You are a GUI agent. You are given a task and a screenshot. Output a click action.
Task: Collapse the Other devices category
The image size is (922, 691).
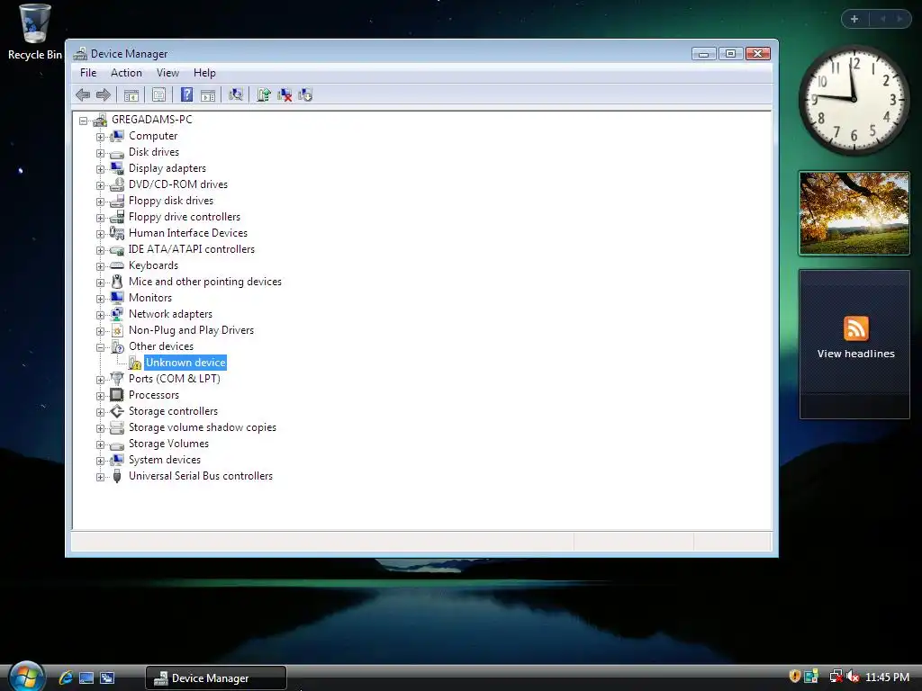click(x=100, y=348)
